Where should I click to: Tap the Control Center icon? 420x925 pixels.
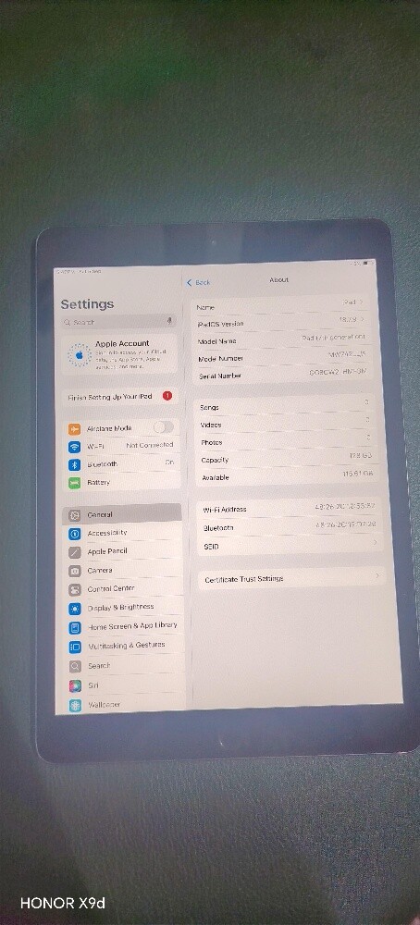pyautogui.click(x=74, y=589)
